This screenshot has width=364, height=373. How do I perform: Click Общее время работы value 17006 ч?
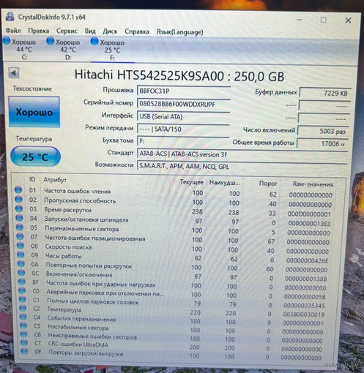coord(323,143)
